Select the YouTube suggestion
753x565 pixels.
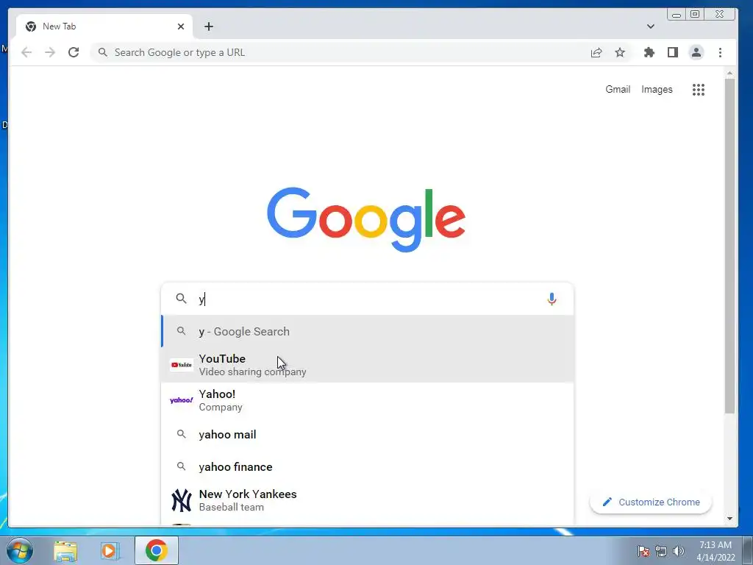coord(368,365)
